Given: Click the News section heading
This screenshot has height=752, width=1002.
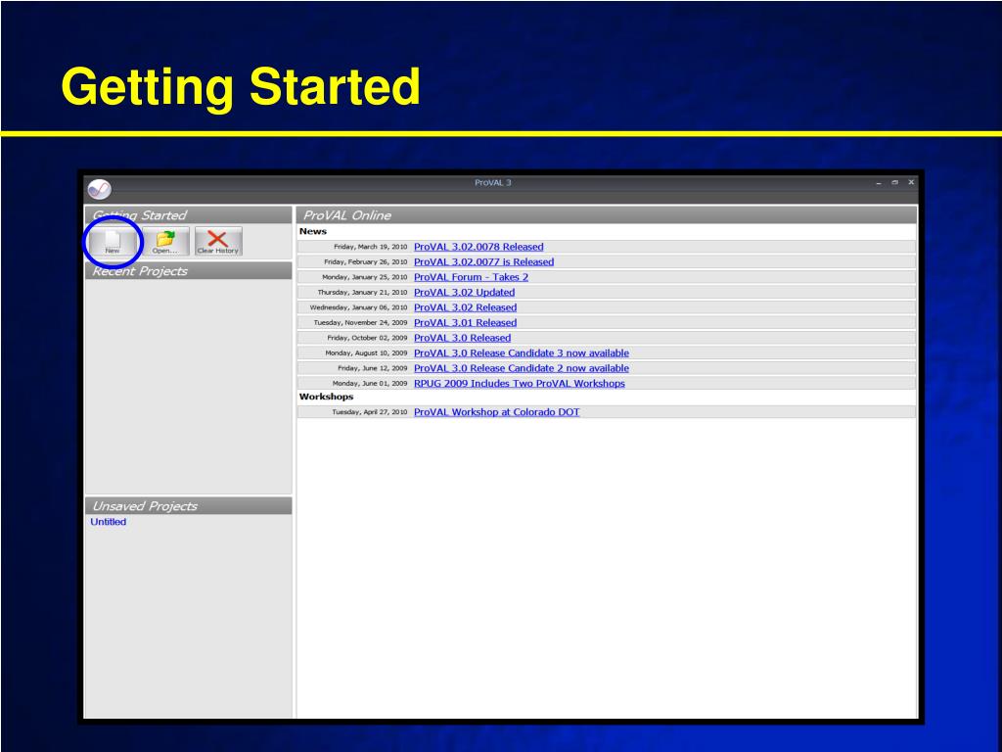Looking at the screenshot, I should pos(313,231).
